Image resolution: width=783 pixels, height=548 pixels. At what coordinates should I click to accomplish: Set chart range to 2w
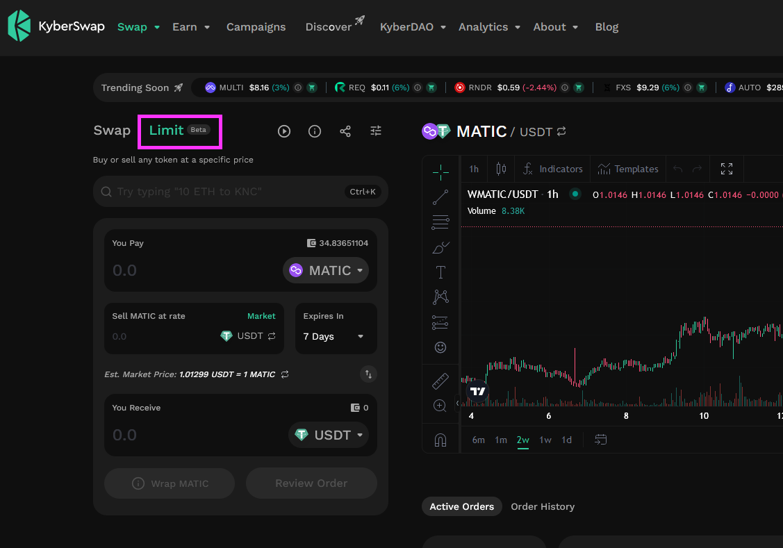pyautogui.click(x=523, y=440)
